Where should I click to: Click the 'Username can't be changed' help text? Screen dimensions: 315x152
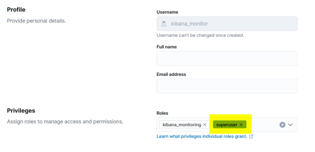pyautogui.click(x=200, y=36)
